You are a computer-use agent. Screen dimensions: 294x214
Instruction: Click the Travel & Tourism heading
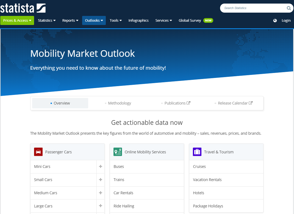(x=219, y=152)
